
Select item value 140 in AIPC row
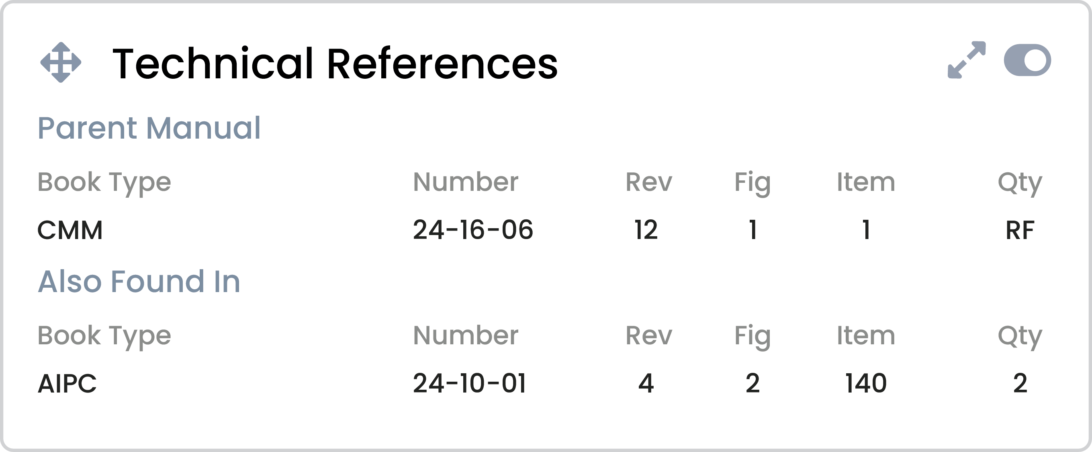coord(866,383)
